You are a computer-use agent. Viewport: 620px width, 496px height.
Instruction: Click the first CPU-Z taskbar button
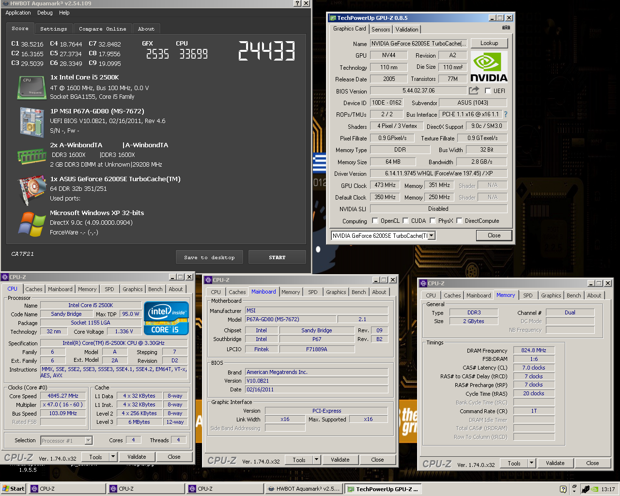click(x=67, y=489)
